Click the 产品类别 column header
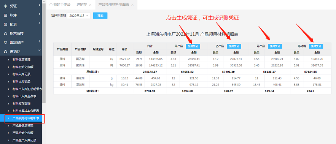 coord(62,49)
